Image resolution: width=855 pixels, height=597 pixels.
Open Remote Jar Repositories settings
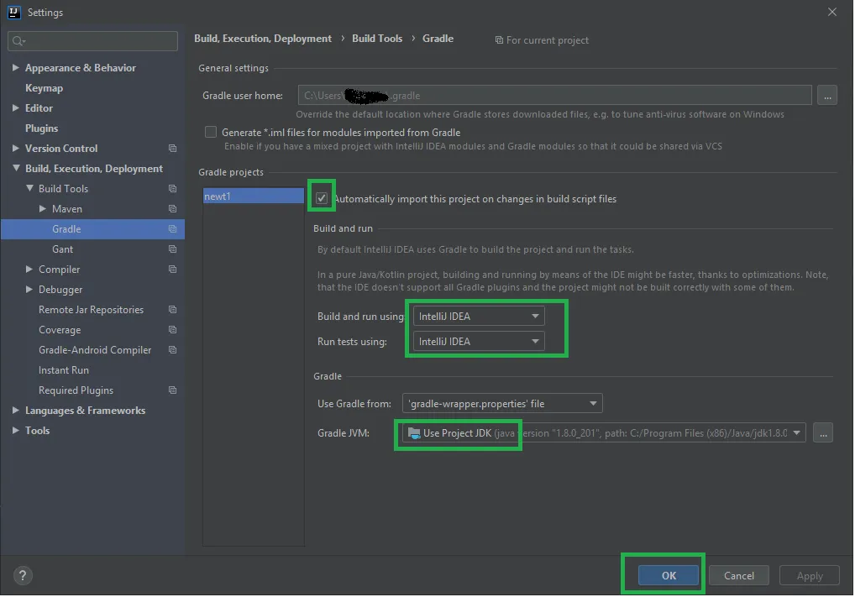[91, 310]
